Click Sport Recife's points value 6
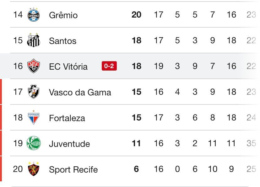Screen dimensions: 260x187 (136, 169)
